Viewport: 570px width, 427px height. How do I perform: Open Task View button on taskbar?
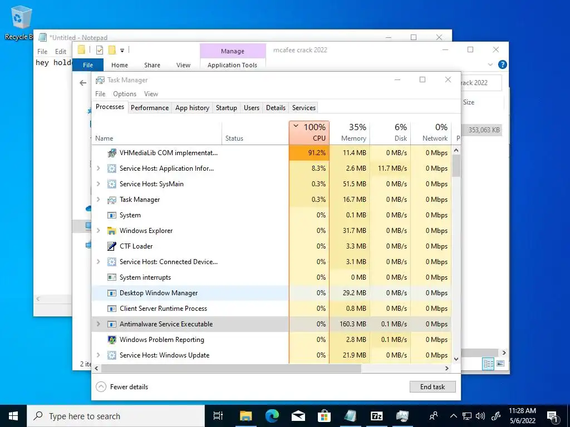coord(218,416)
